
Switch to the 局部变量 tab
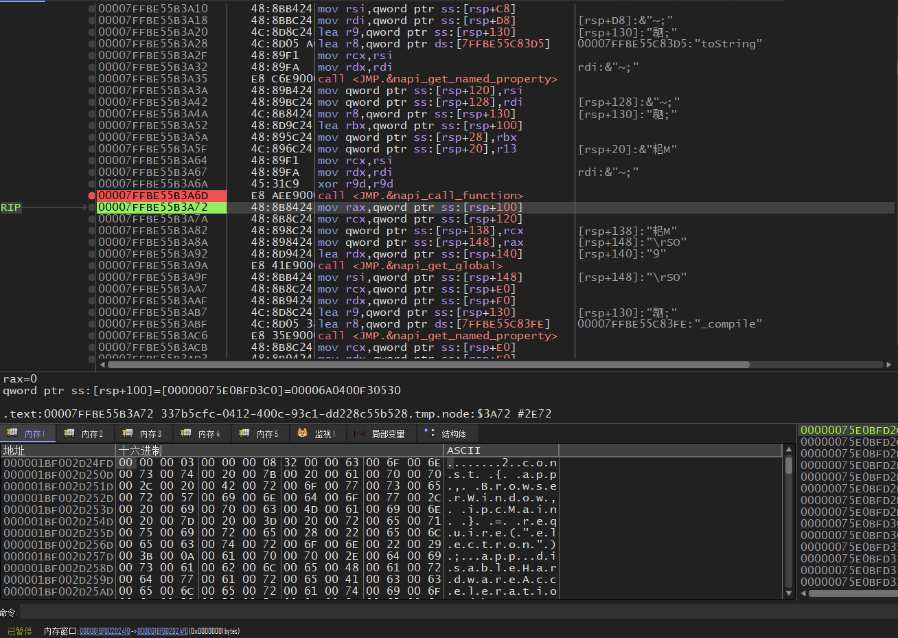tap(387, 434)
